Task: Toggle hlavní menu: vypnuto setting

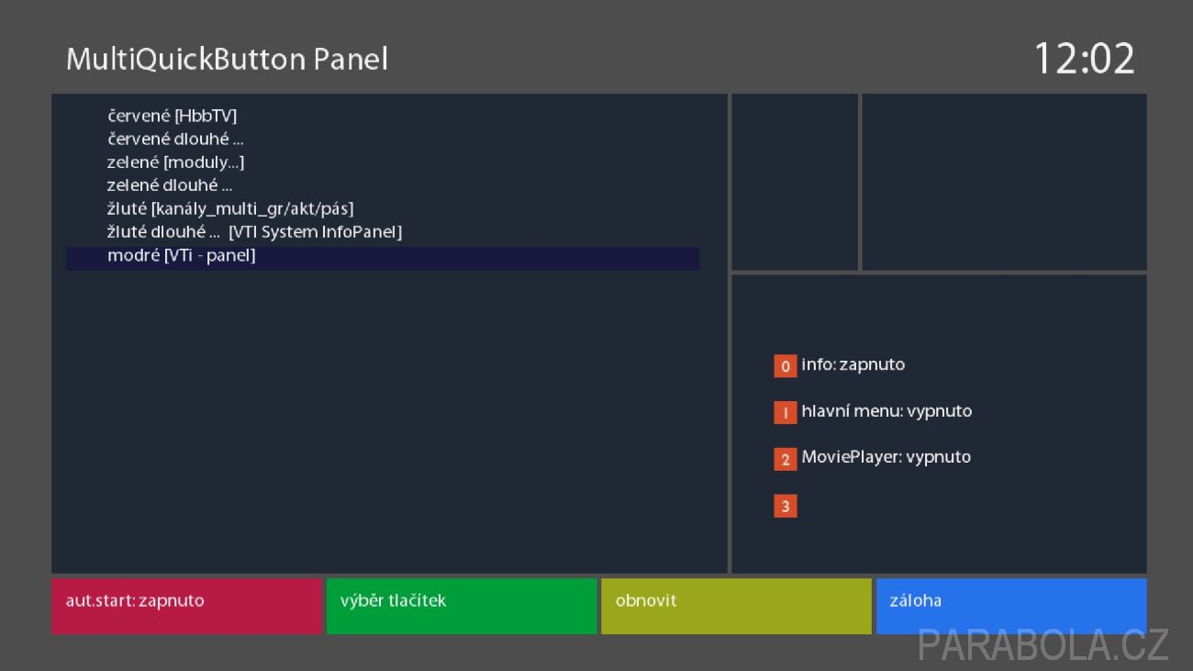Action: pos(886,411)
